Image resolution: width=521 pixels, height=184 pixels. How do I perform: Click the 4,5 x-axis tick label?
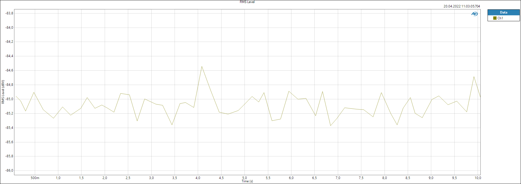point(221,178)
